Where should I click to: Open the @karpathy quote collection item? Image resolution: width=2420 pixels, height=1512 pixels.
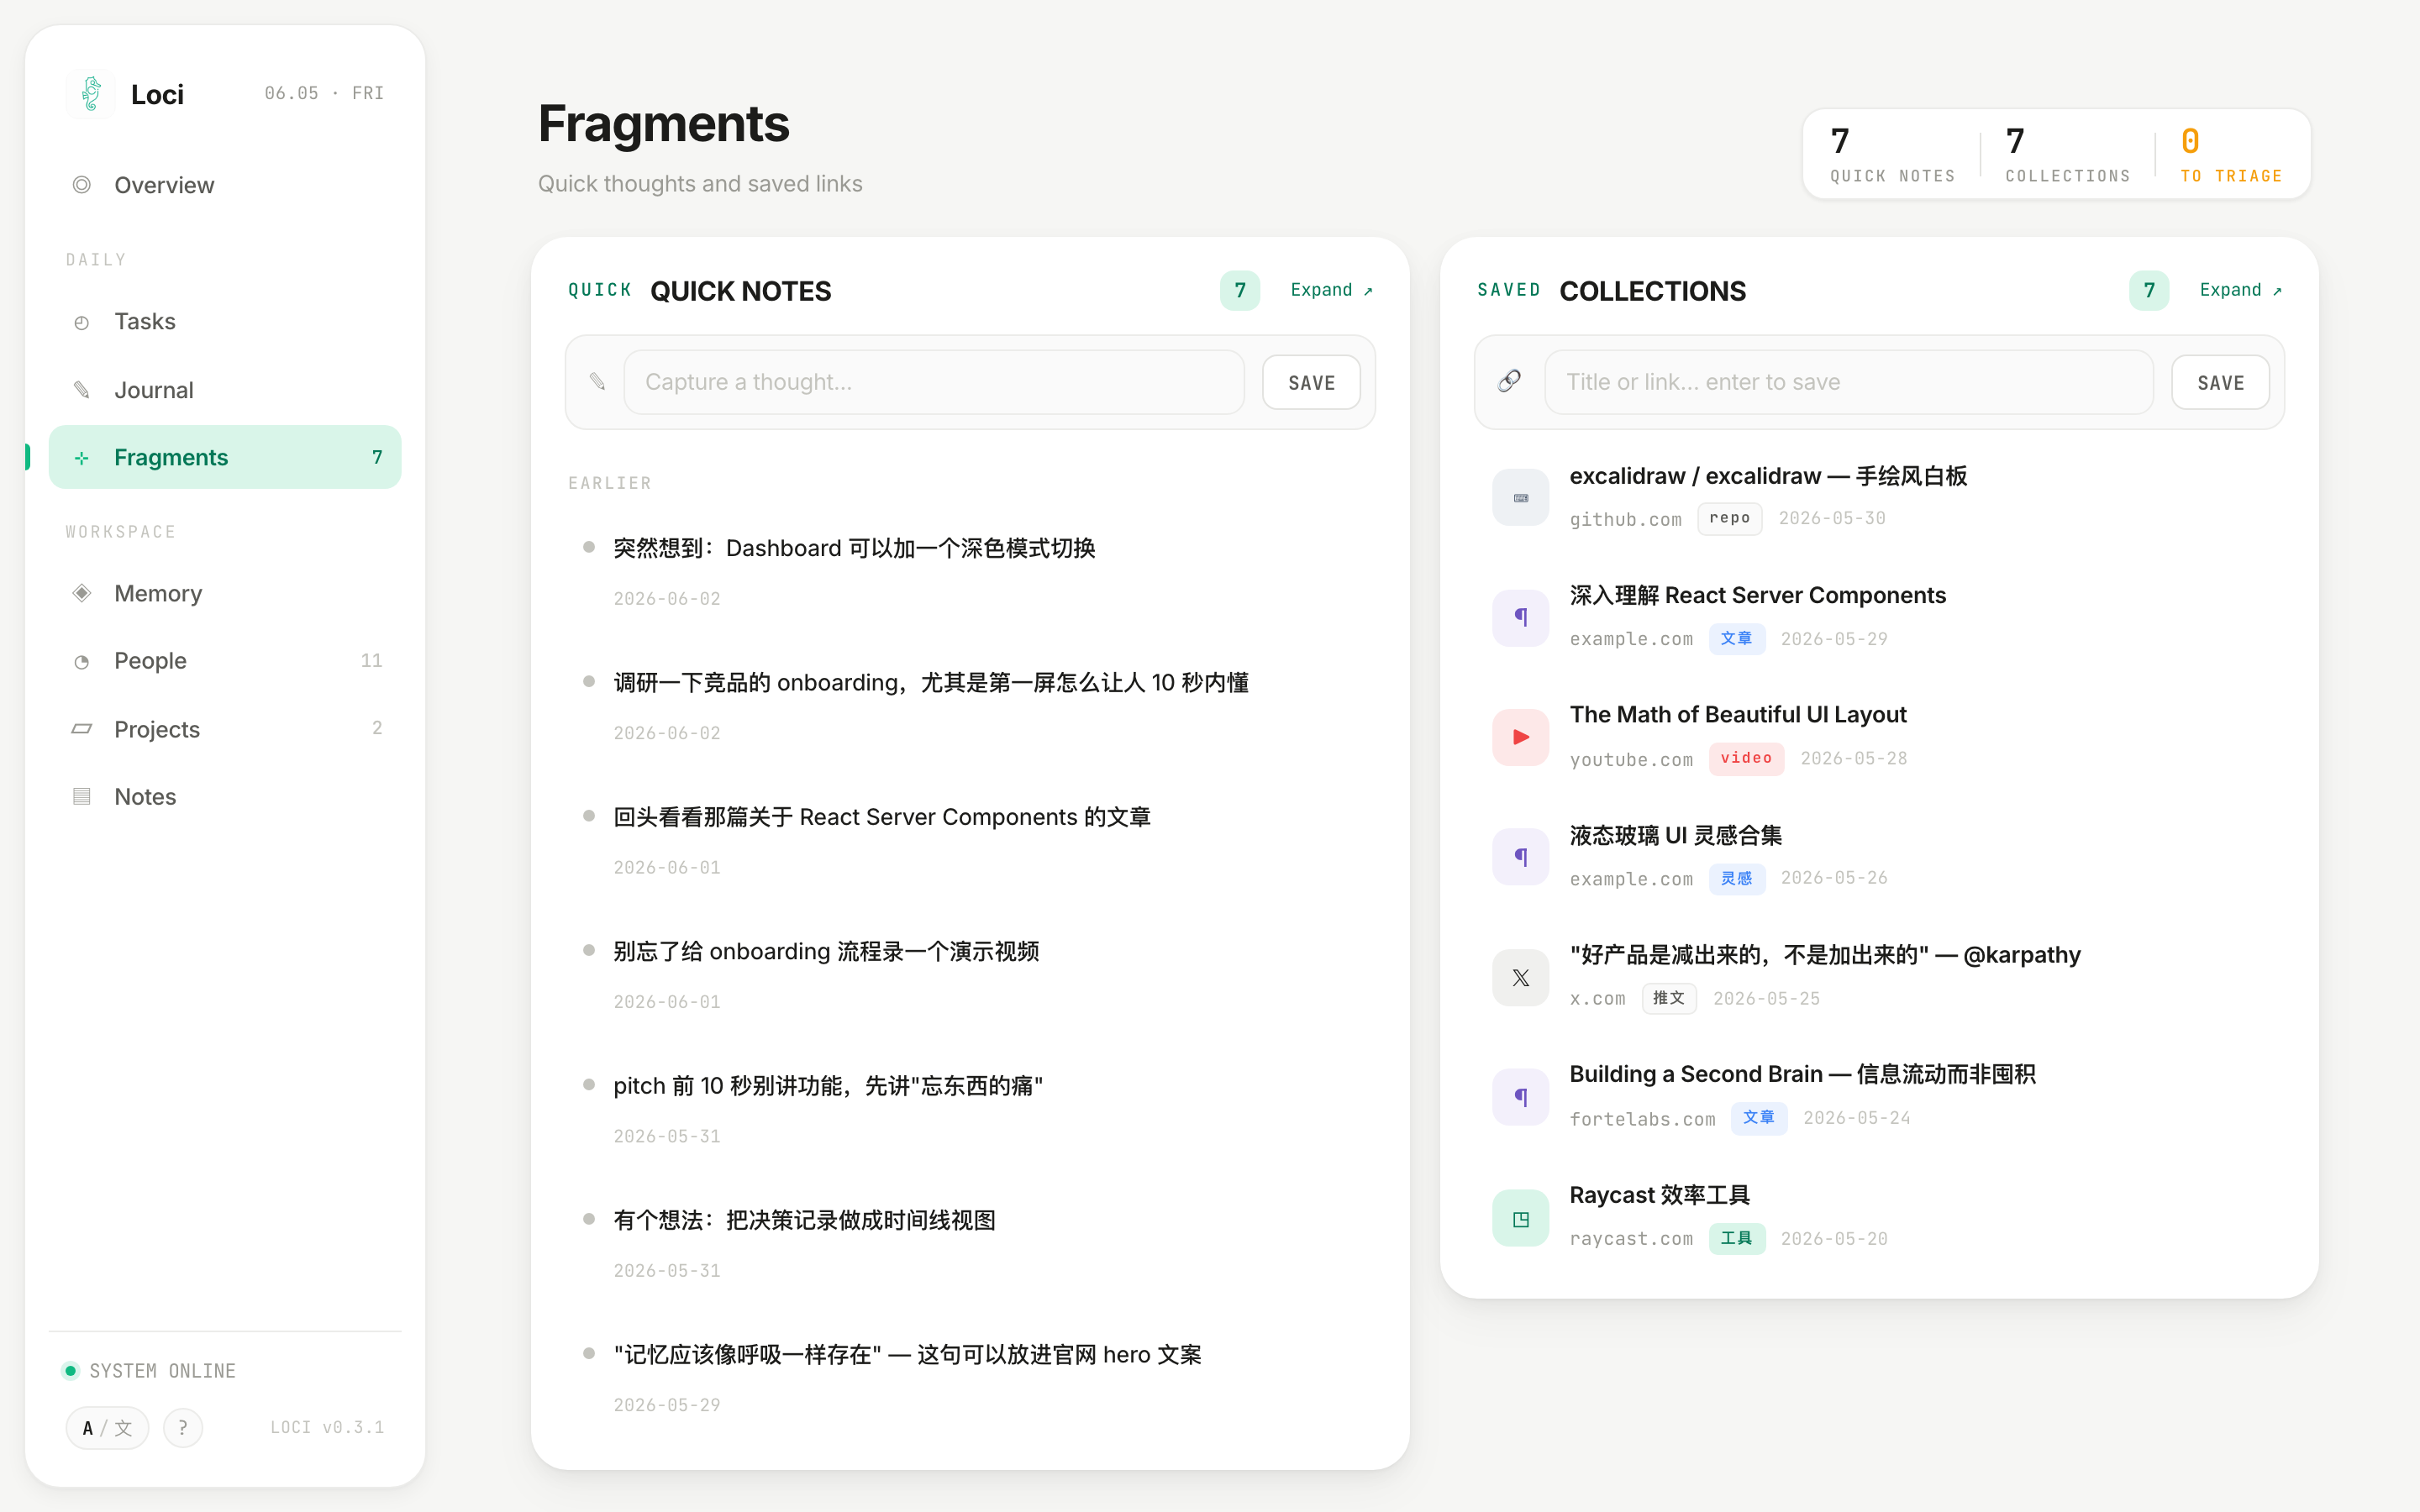[x=1825, y=955]
